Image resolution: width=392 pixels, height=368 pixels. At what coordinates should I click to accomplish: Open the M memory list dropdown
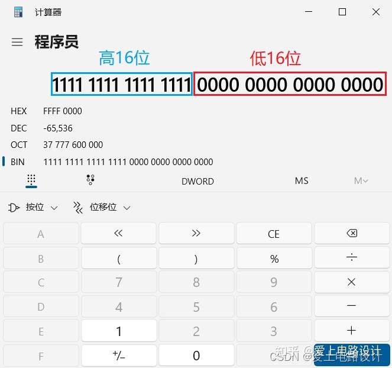[361, 181]
